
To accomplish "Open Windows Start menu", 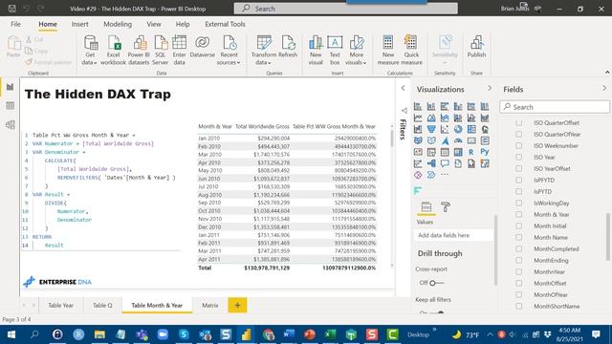I will (11, 334).
